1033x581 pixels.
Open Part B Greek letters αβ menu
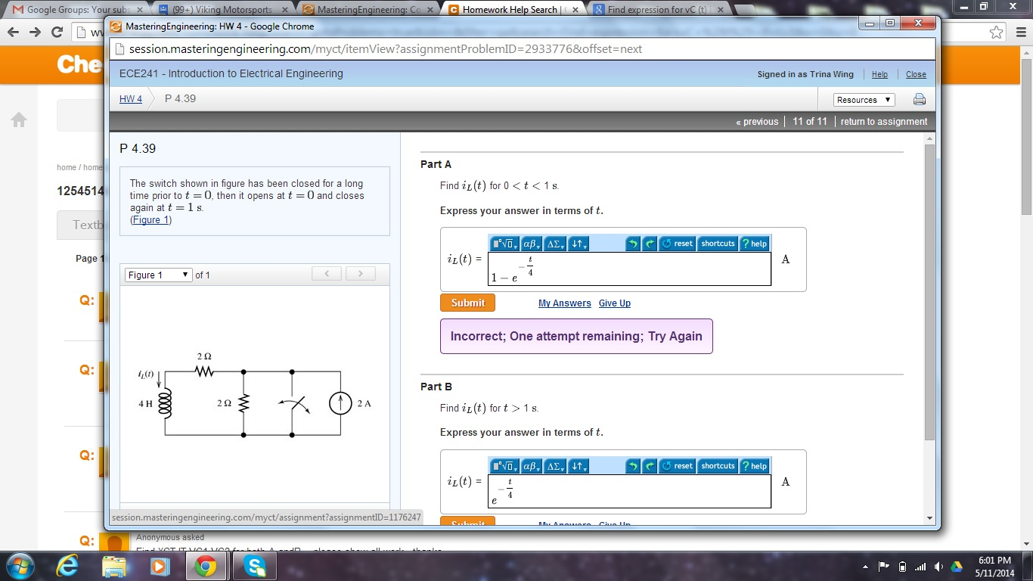(x=532, y=466)
